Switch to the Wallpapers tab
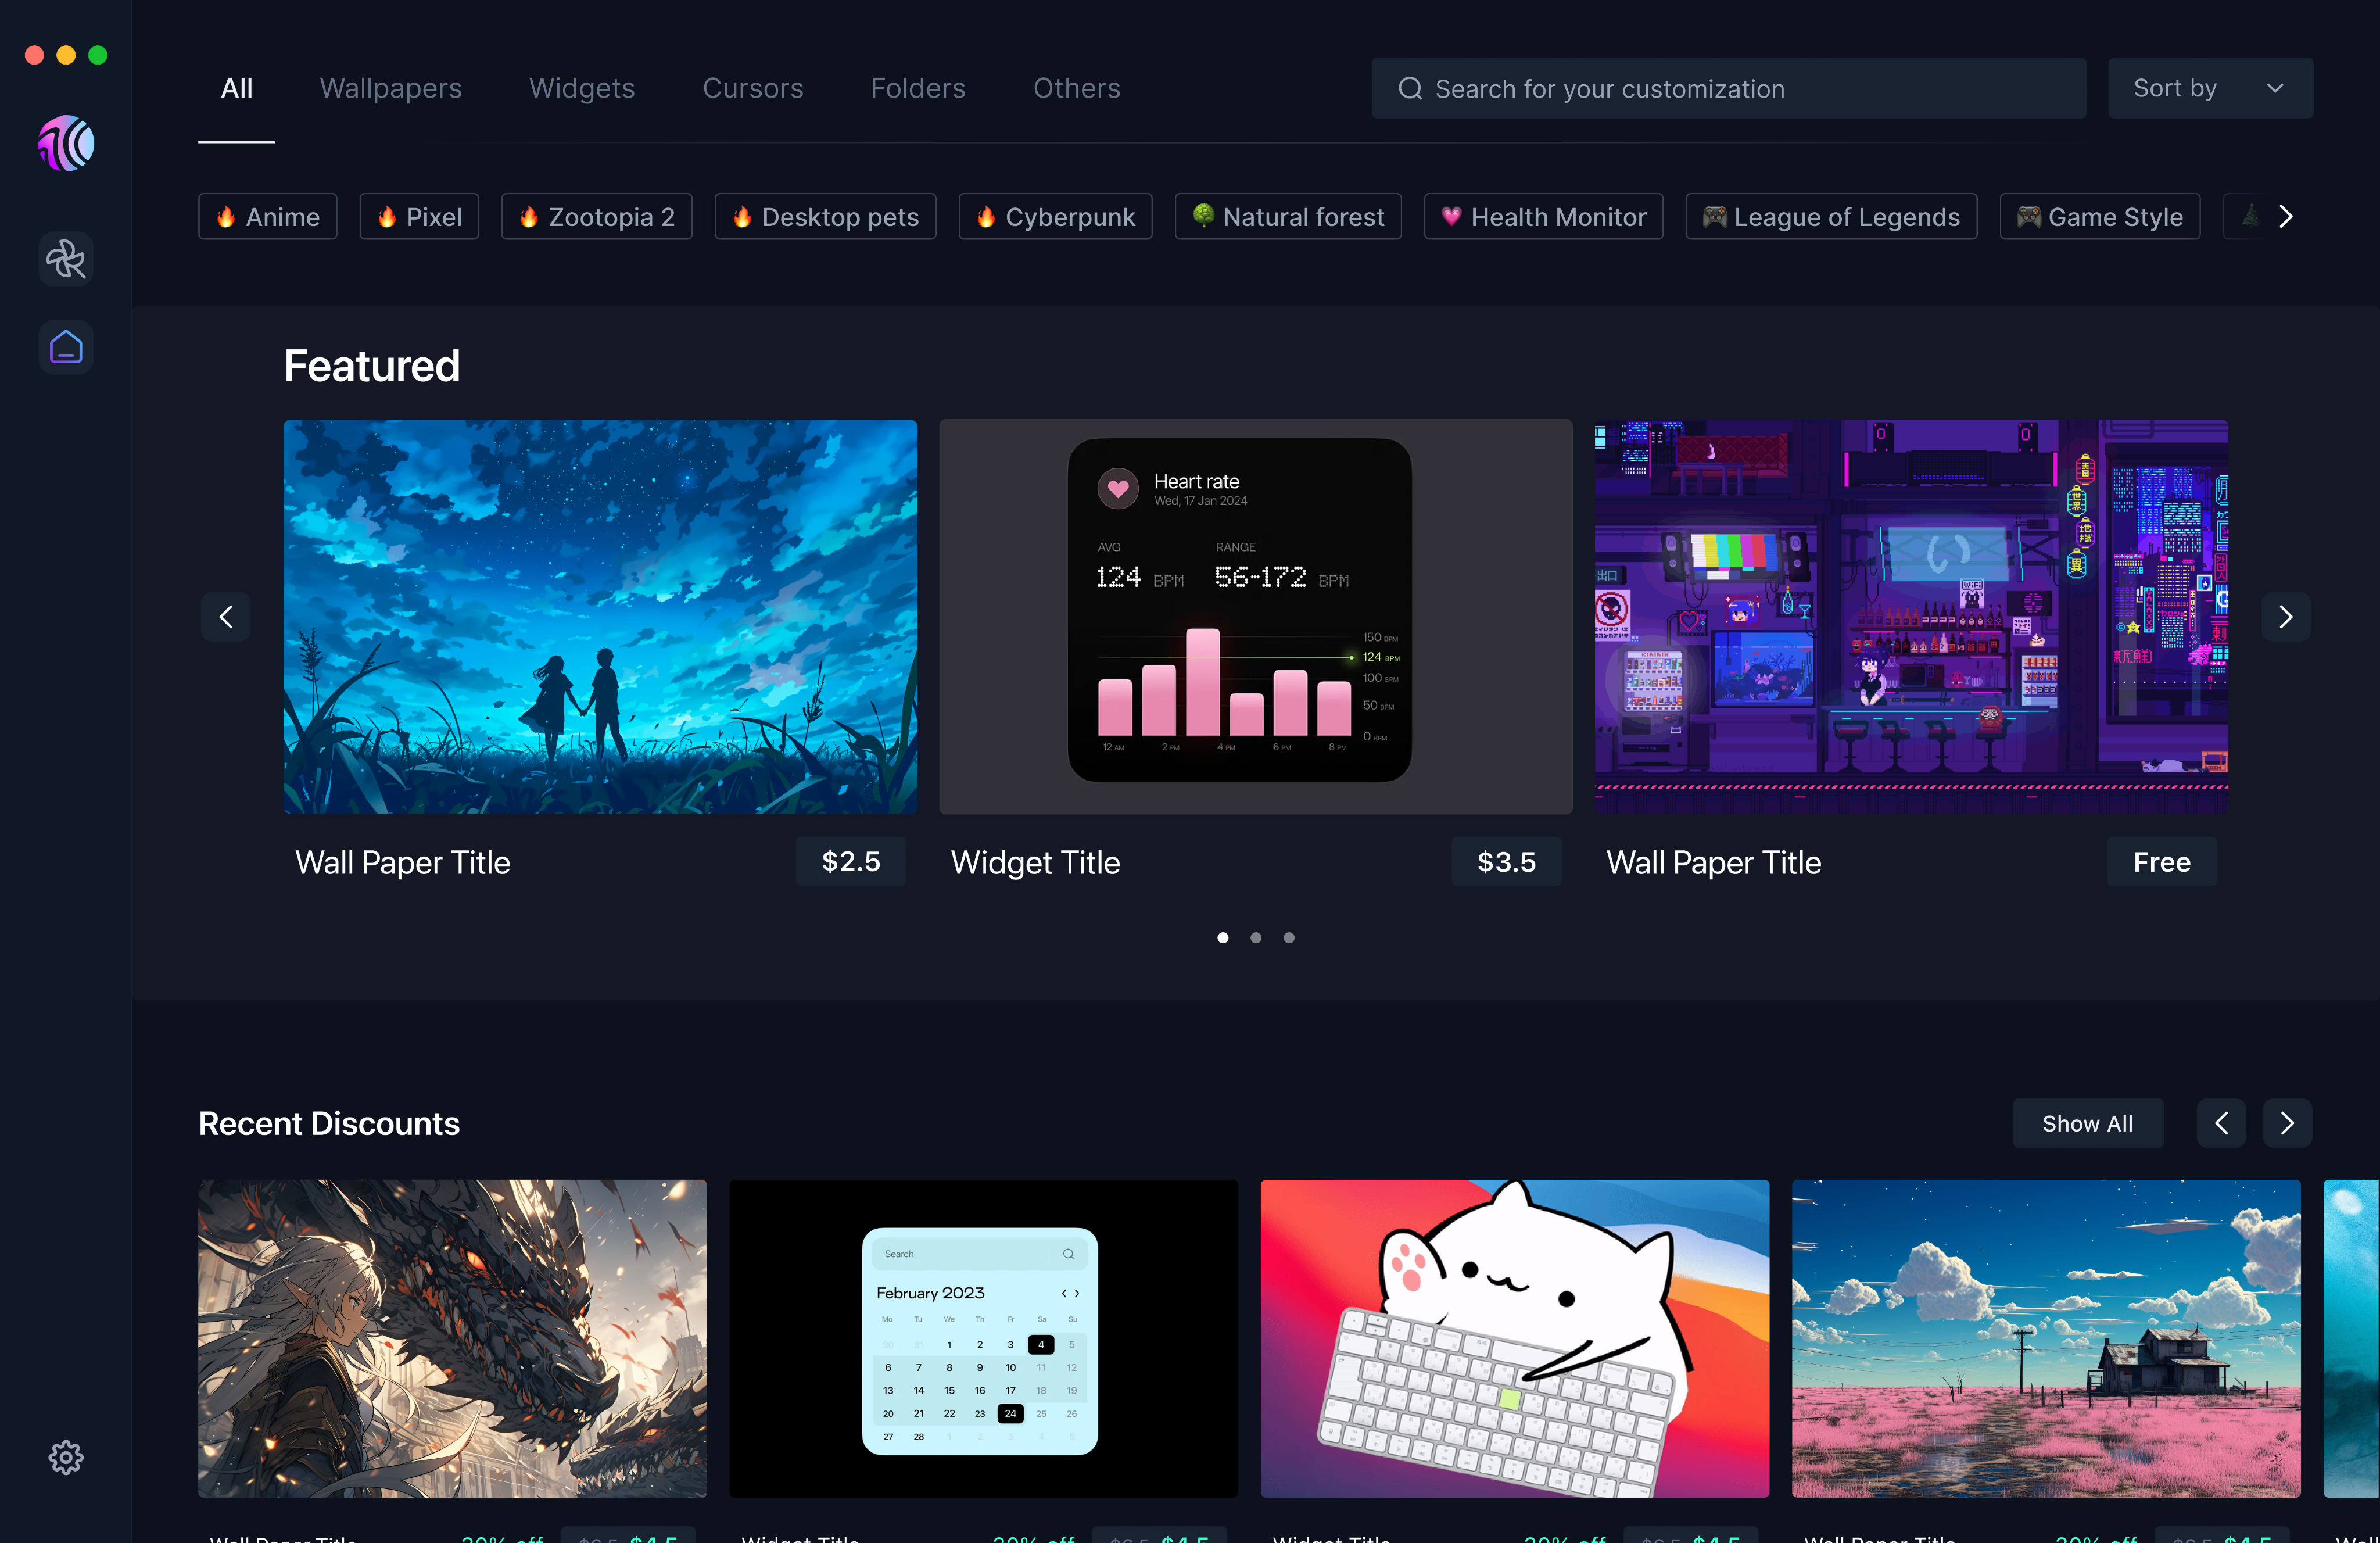This screenshot has height=1543, width=2380. (391, 89)
